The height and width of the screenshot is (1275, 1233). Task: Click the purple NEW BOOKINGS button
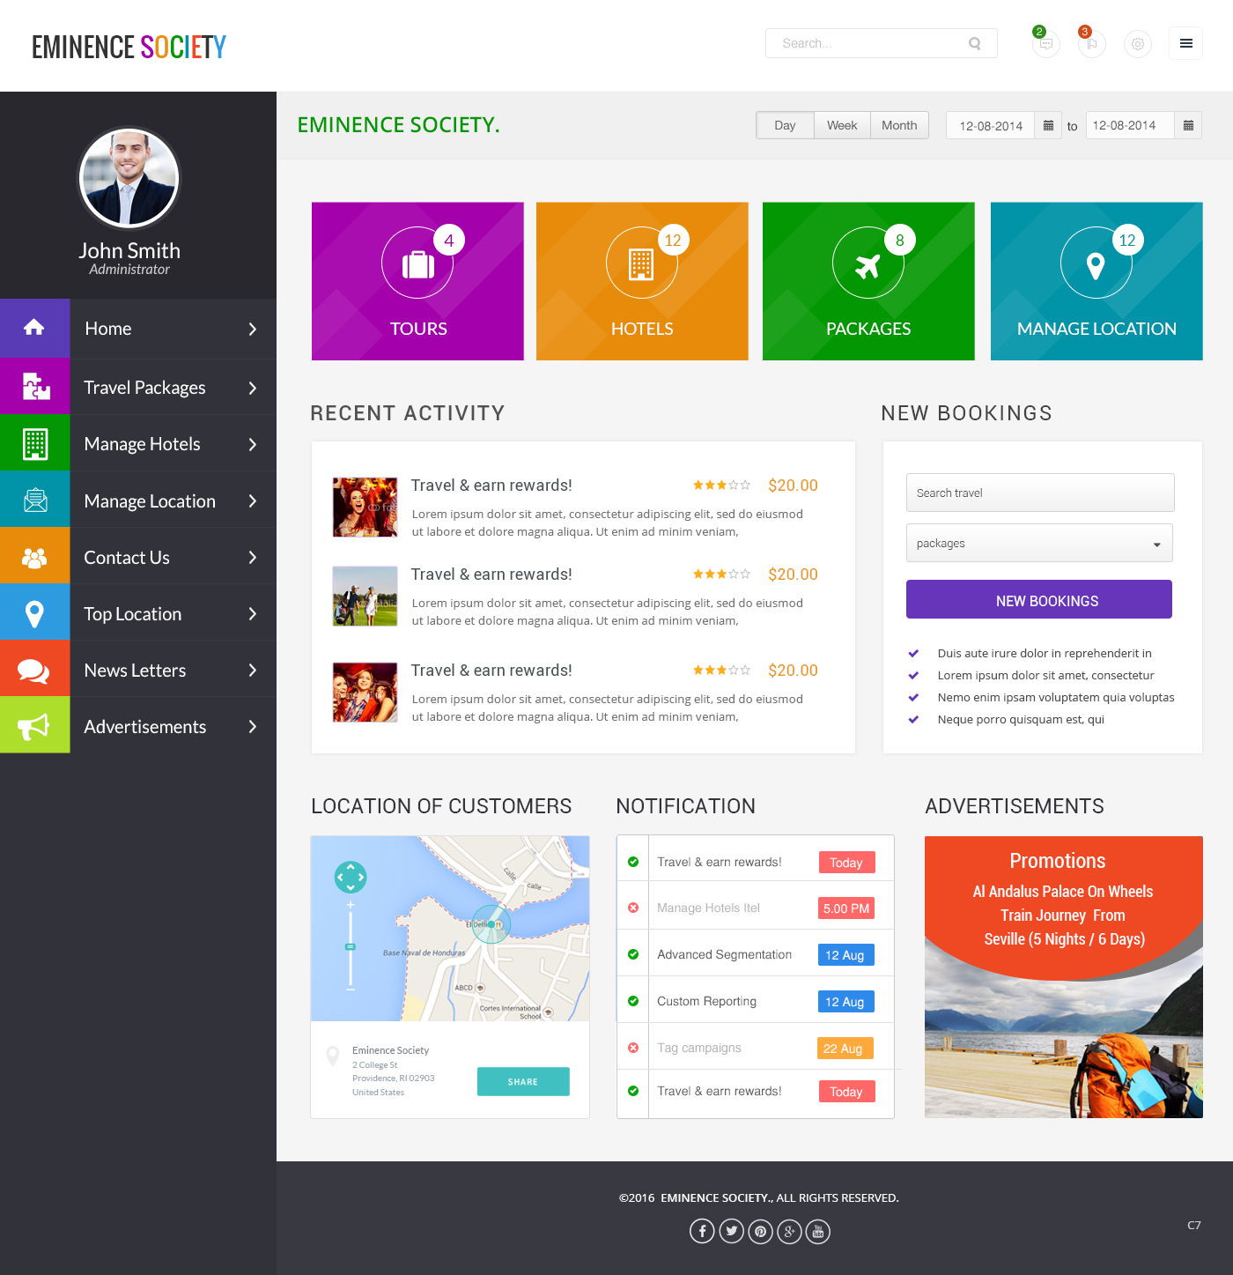pyautogui.click(x=1039, y=599)
